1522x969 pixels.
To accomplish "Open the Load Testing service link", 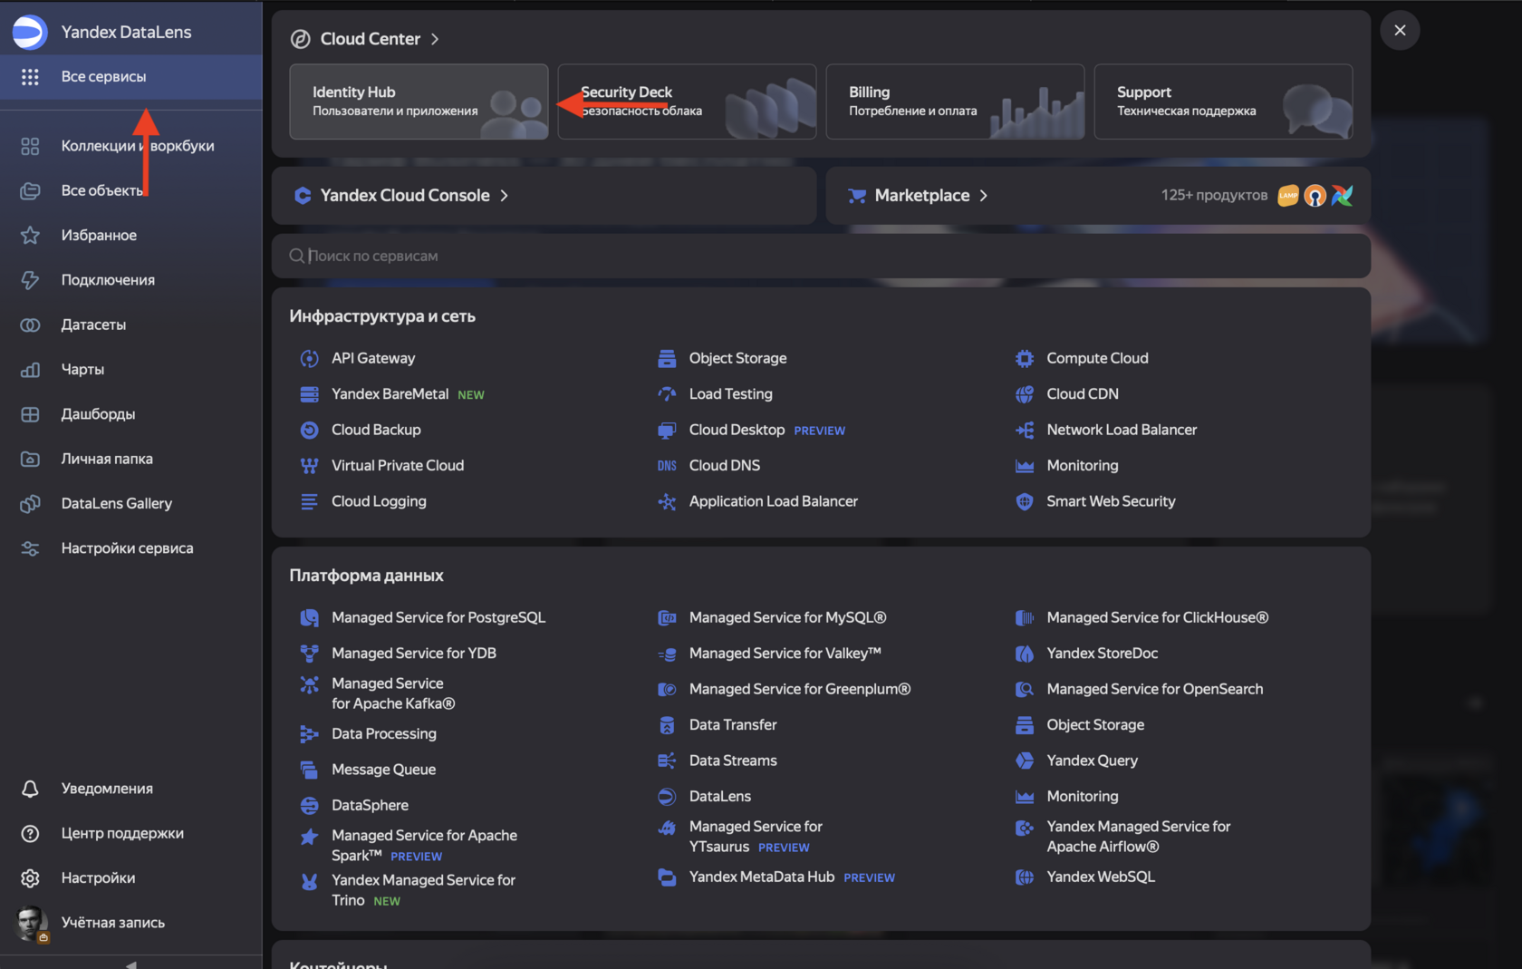I will pyautogui.click(x=731, y=394).
